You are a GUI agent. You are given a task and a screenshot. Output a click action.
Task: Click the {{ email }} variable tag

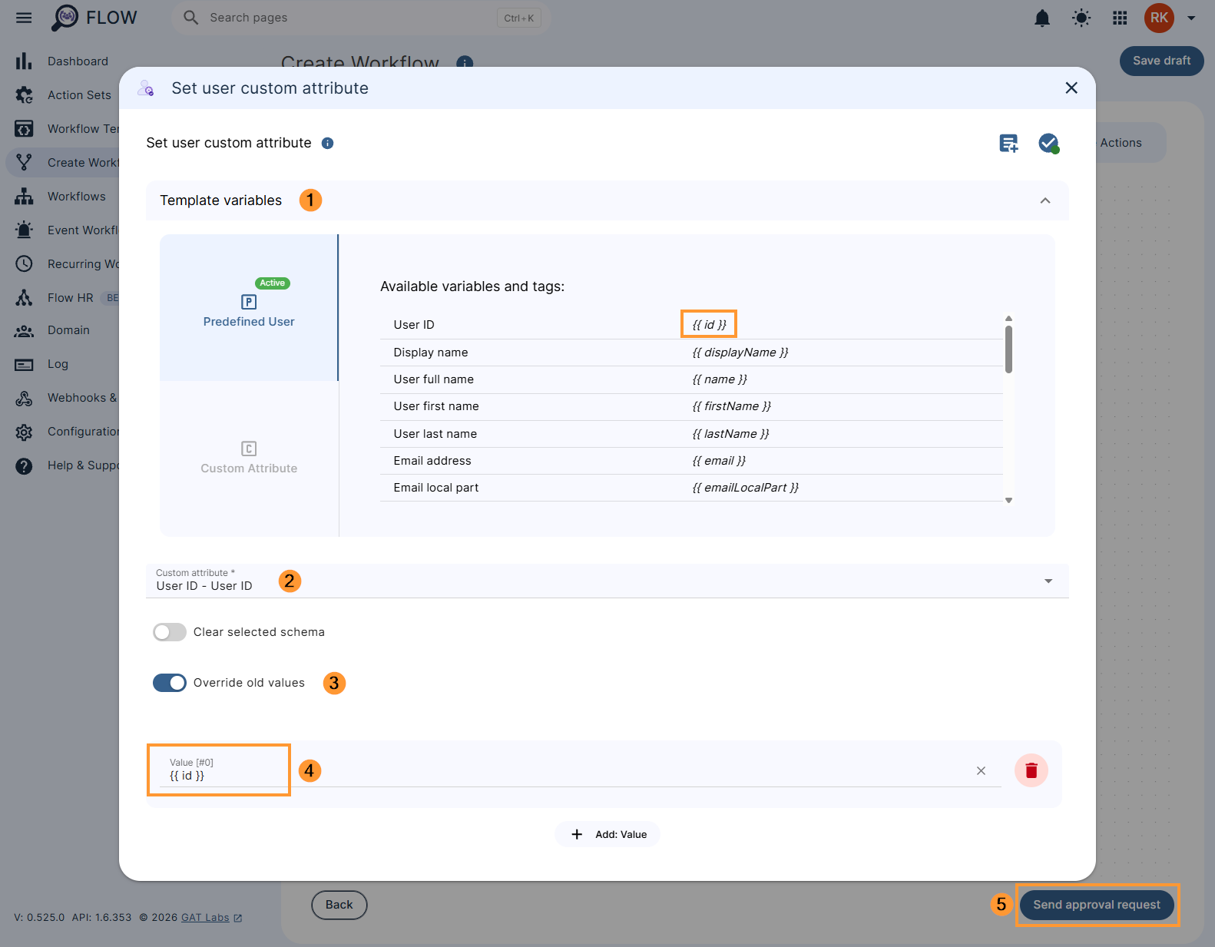(719, 461)
